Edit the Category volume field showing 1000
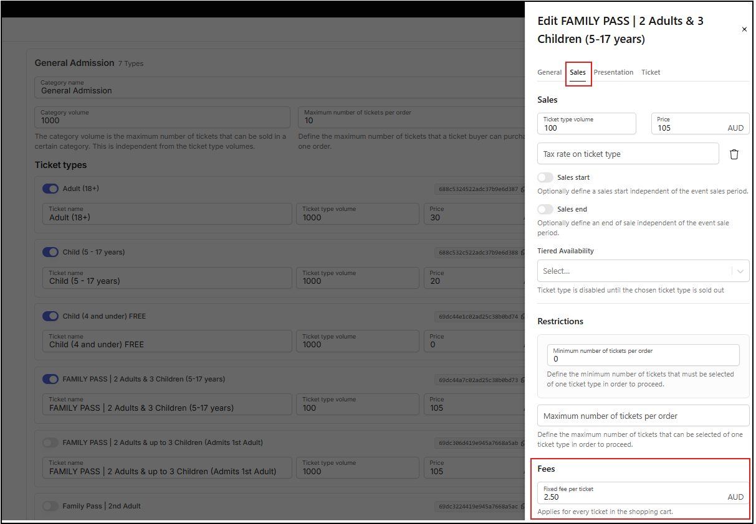The image size is (756, 524). point(163,117)
